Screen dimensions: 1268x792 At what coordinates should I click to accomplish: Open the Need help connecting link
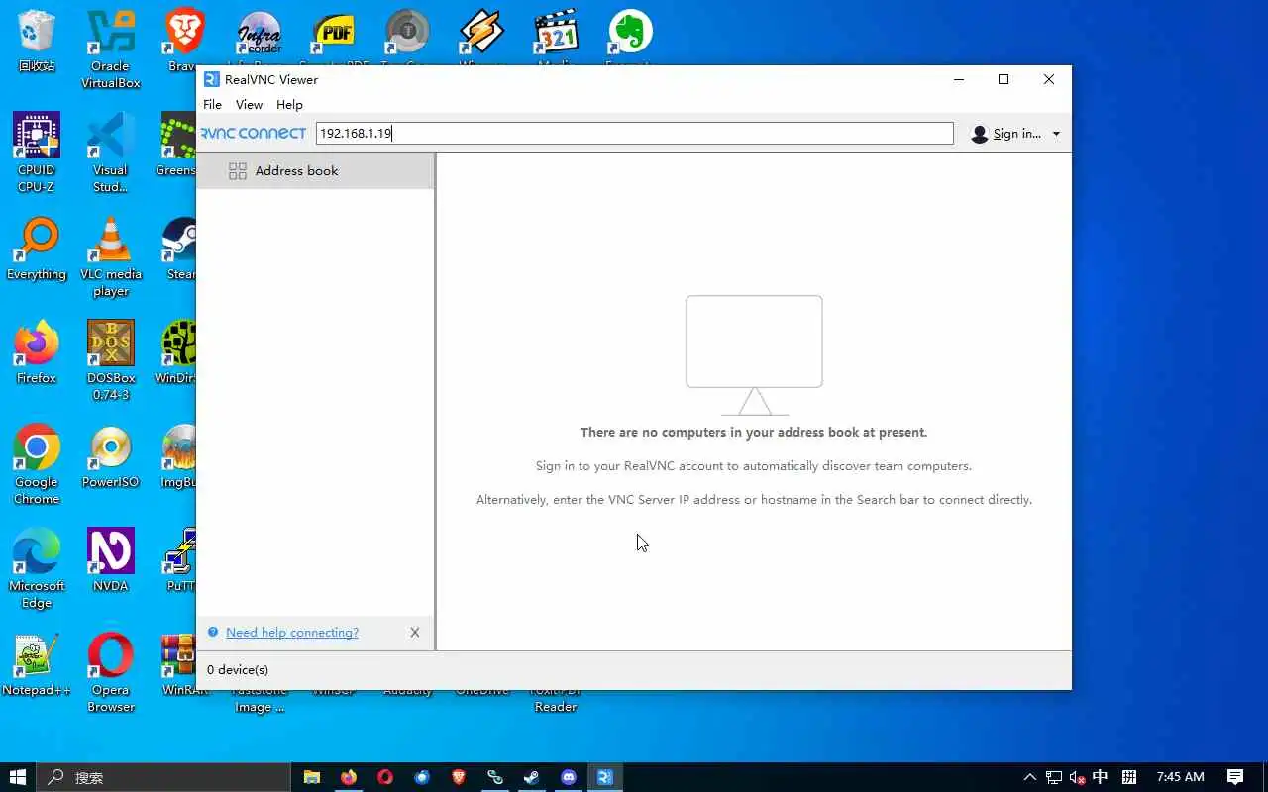coord(292,633)
